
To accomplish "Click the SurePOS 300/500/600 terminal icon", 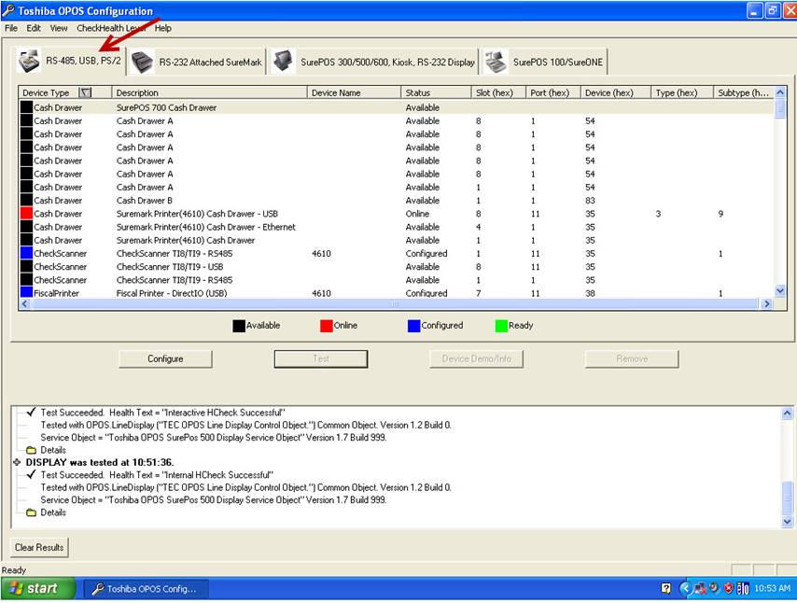I will pyautogui.click(x=283, y=62).
